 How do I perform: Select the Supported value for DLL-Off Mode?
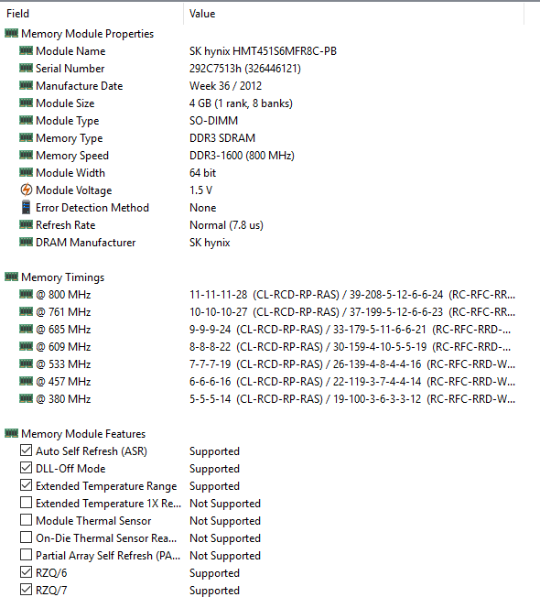click(x=215, y=469)
